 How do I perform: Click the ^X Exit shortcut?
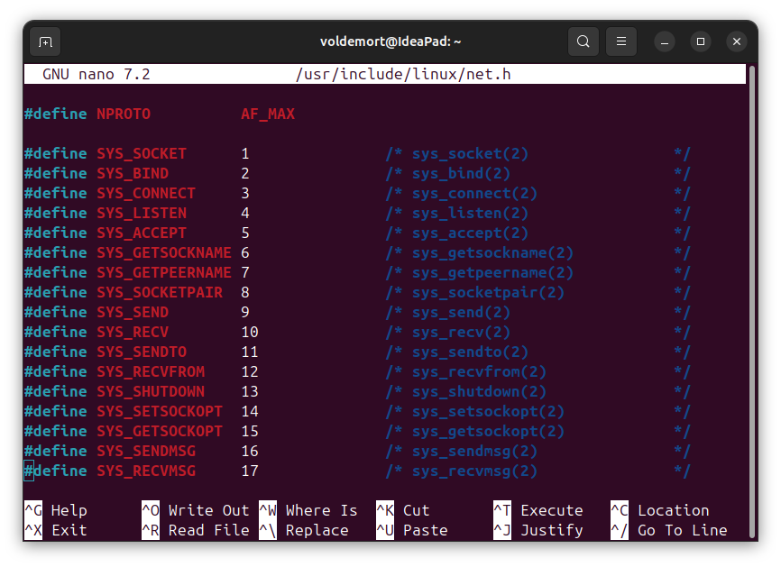56,530
